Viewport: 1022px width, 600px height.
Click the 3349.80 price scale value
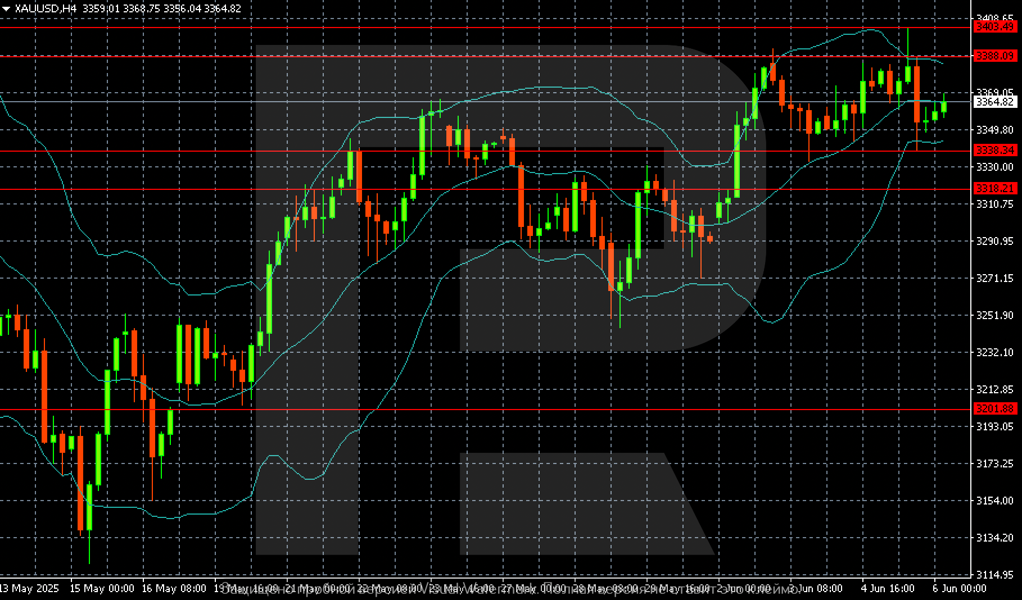click(x=995, y=130)
